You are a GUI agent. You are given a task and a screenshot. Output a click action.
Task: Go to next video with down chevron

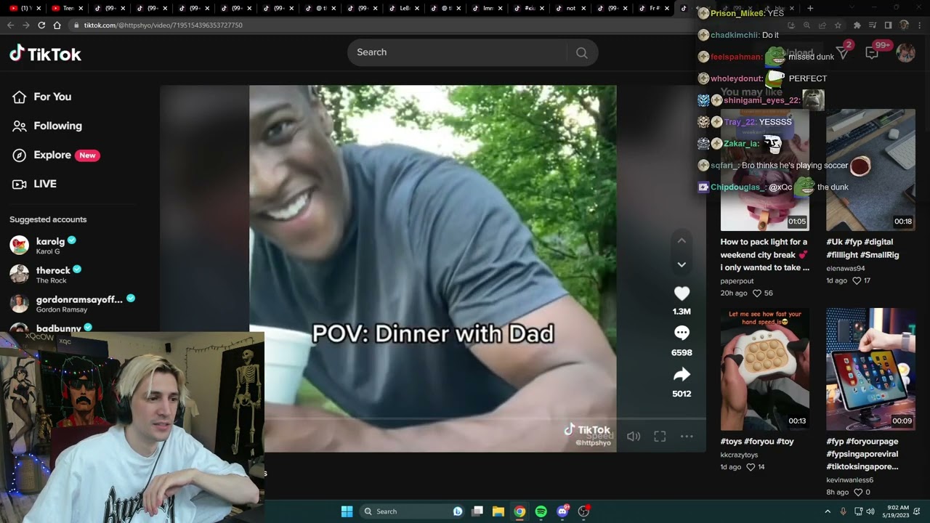682,264
